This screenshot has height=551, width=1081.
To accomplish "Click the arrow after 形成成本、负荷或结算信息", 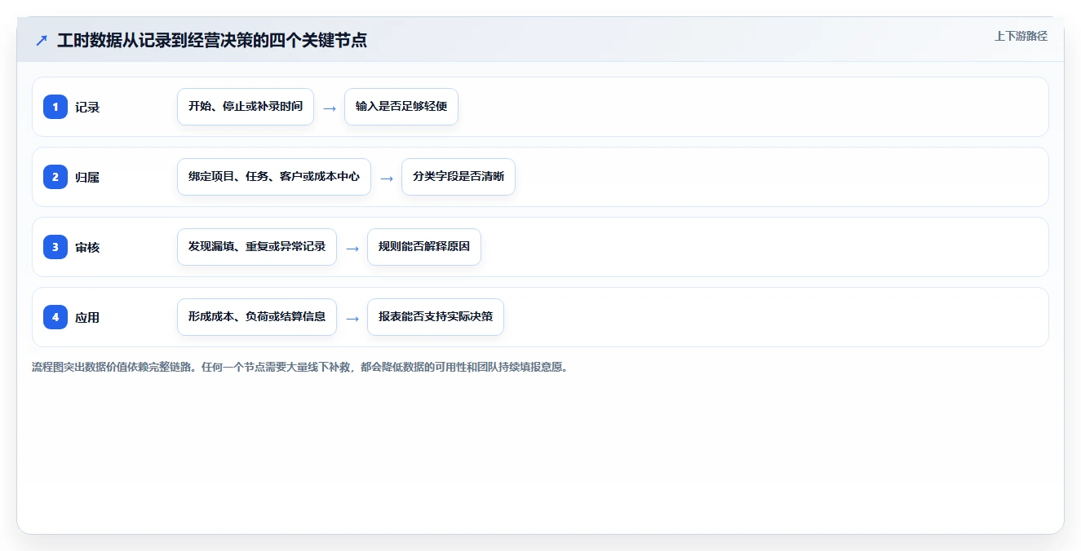I will point(352,318).
